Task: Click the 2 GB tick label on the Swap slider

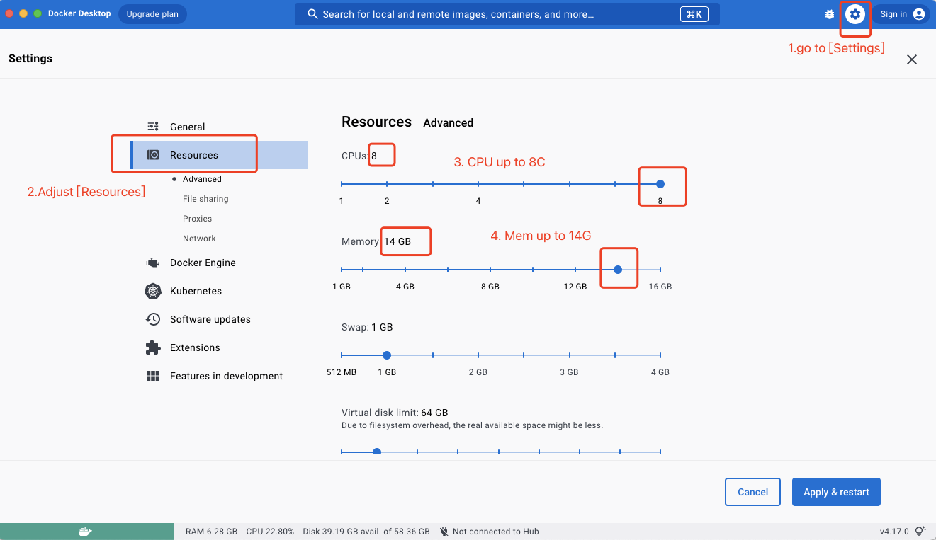Action: click(478, 372)
